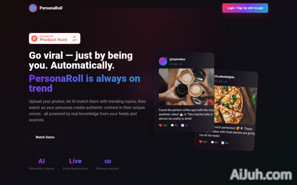Click the PersonaRoll circular logo icon
This screenshot has width=297, height=185.
[x=33, y=8]
